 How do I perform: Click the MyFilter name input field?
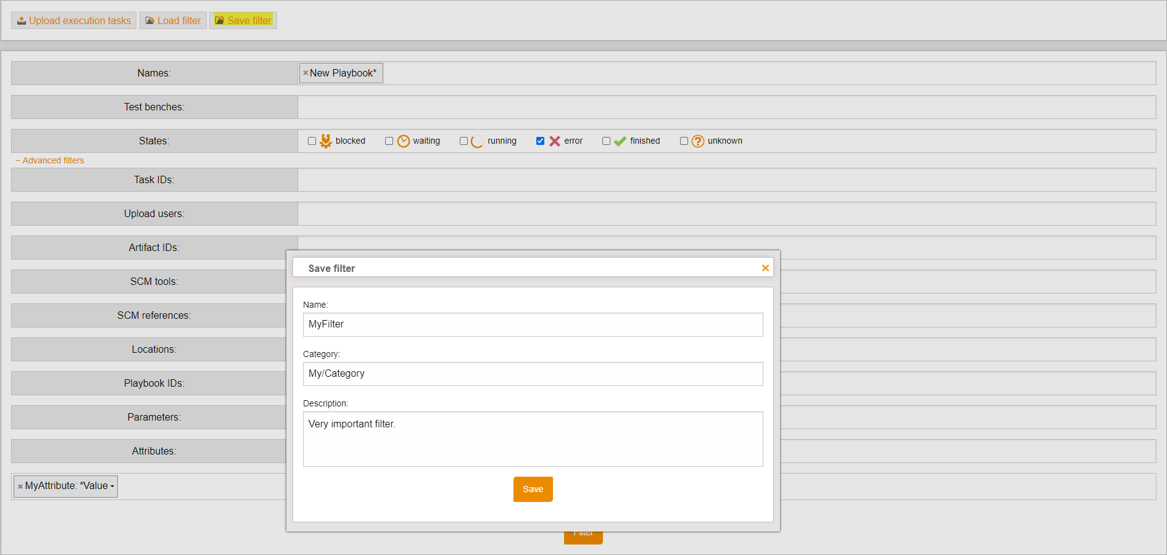(533, 324)
